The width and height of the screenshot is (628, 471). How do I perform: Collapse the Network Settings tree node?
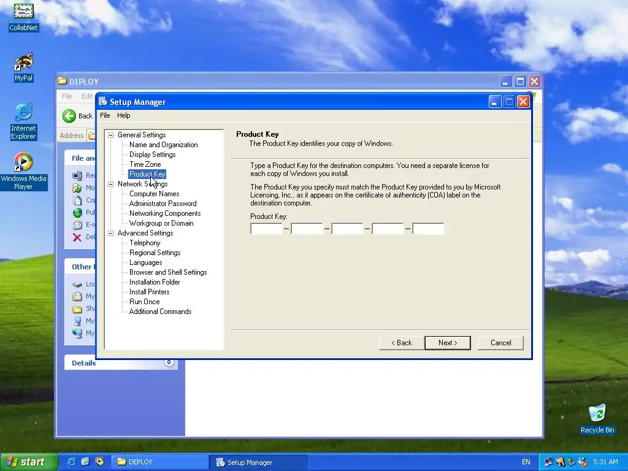111,184
